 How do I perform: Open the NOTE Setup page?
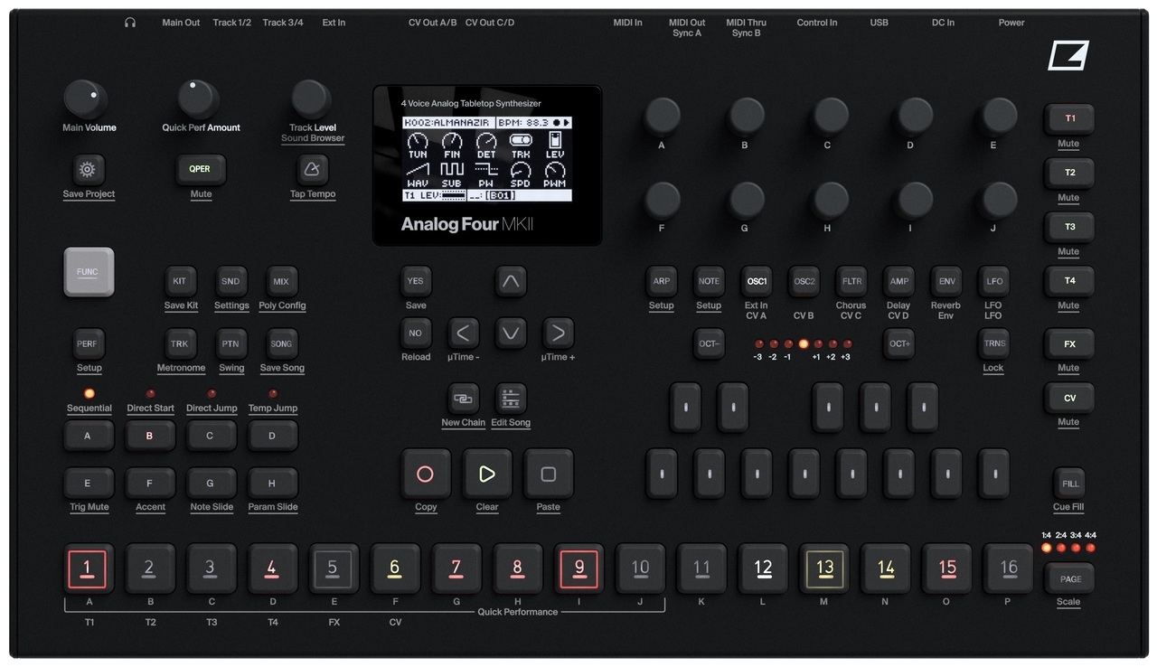pos(709,281)
